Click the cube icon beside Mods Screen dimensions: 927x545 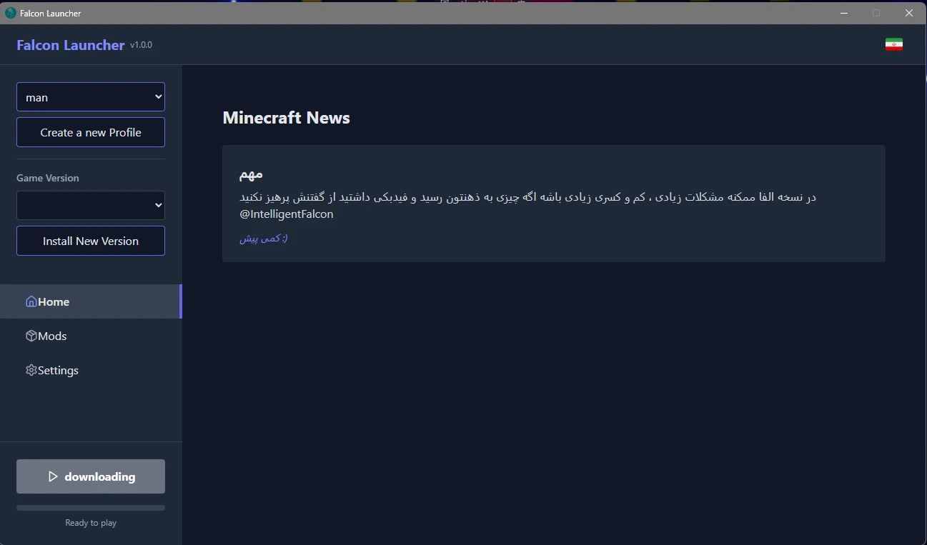(x=31, y=336)
